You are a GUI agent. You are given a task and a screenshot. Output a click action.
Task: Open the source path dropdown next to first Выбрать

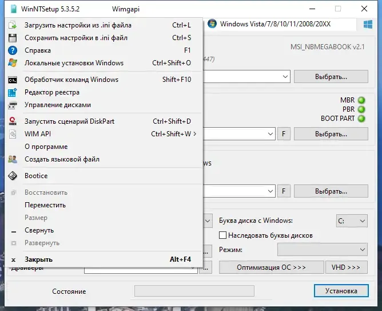(x=285, y=77)
